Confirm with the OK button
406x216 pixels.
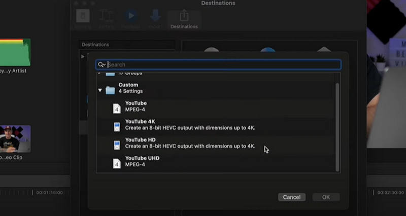pos(326,197)
